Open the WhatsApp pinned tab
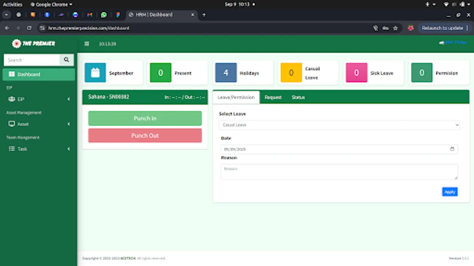Viewport: 474px width, 266px height. point(104,14)
